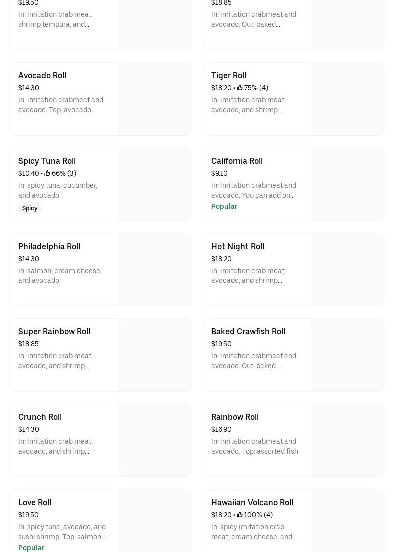Viewport: 401px width, 552px height.
Task: Click Philadelphia Roll description text
Action: [60, 276]
